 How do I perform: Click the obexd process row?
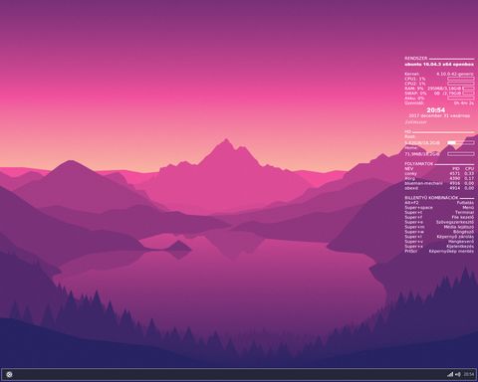(x=439, y=188)
